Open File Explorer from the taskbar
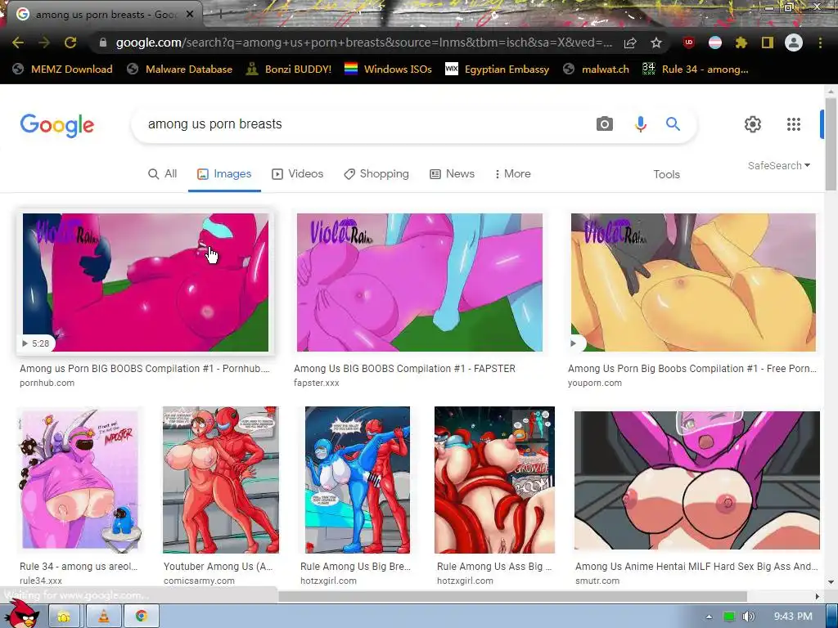Screen dimensions: 838x628 [x=64, y=617]
